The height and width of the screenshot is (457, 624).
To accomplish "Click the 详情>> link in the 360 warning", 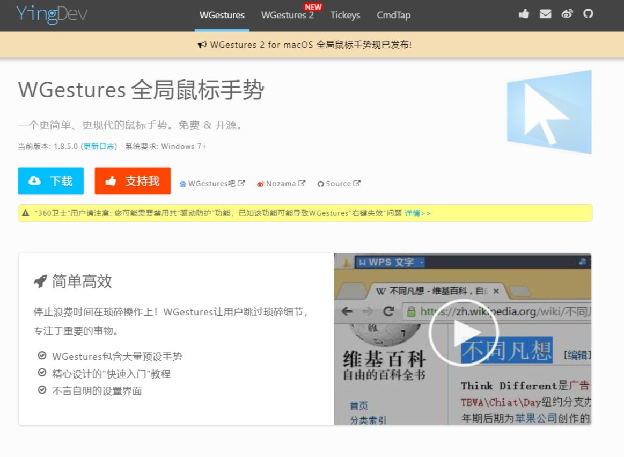I will pyautogui.click(x=417, y=213).
